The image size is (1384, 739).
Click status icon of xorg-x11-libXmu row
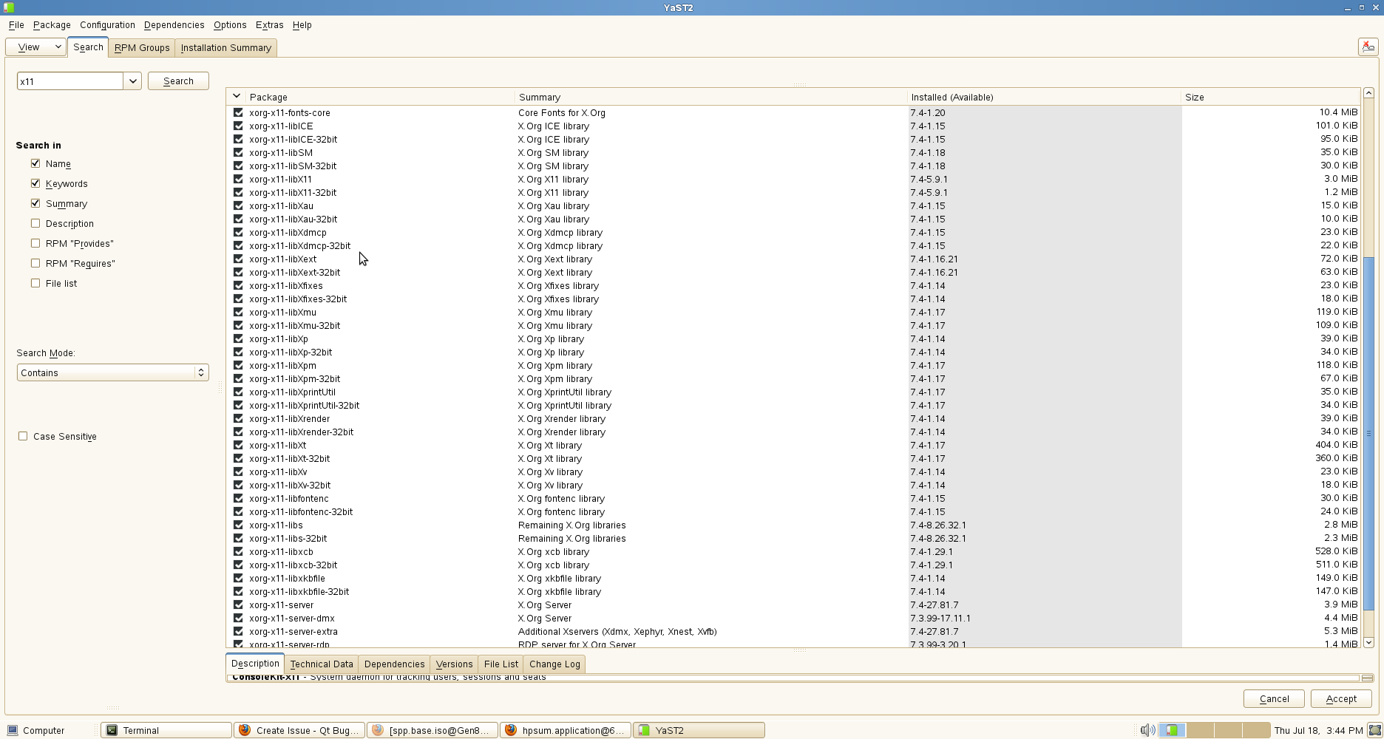238,312
